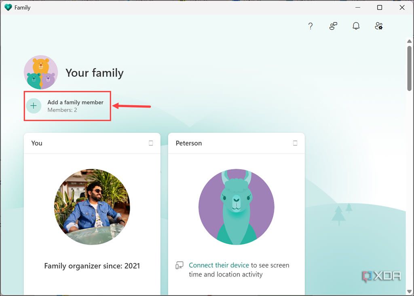Open Help via the question mark icon

[x=310, y=26]
